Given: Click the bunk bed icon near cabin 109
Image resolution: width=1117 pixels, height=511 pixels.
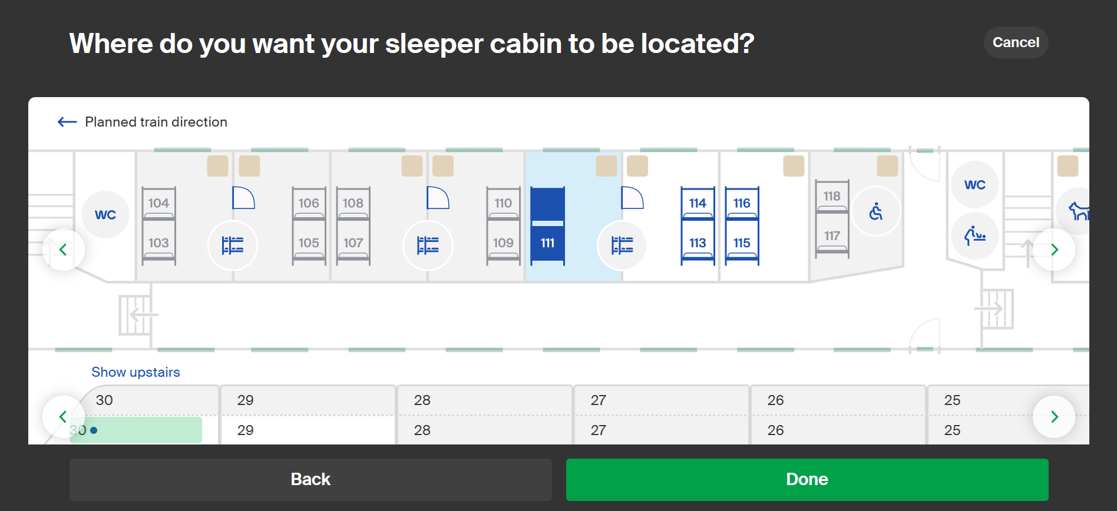Looking at the screenshot, I should tap(428, 245).
